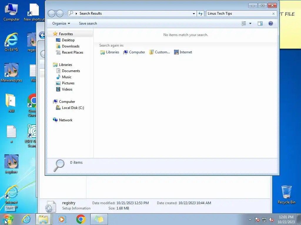Select the Internet Explorer desktop shortcut
This screenshot has width=301, height=225.
click(11, 197)
